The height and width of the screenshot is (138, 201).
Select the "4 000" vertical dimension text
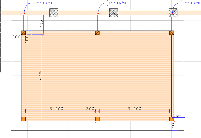pyautogui.click(x=40, y=76)
